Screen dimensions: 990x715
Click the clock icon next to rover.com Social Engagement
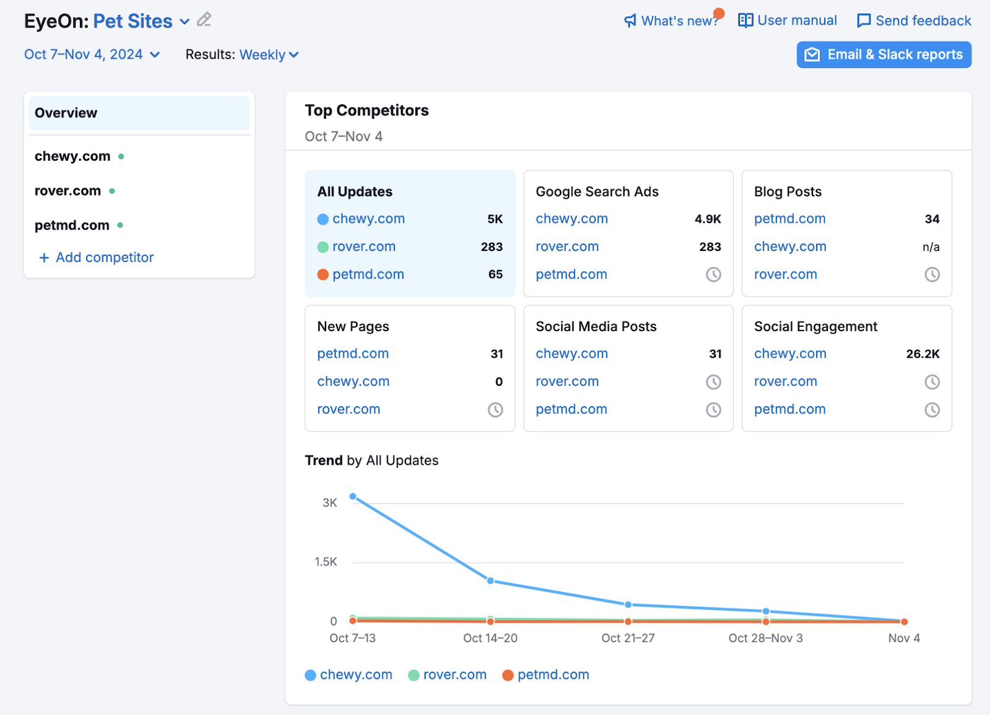933,381
